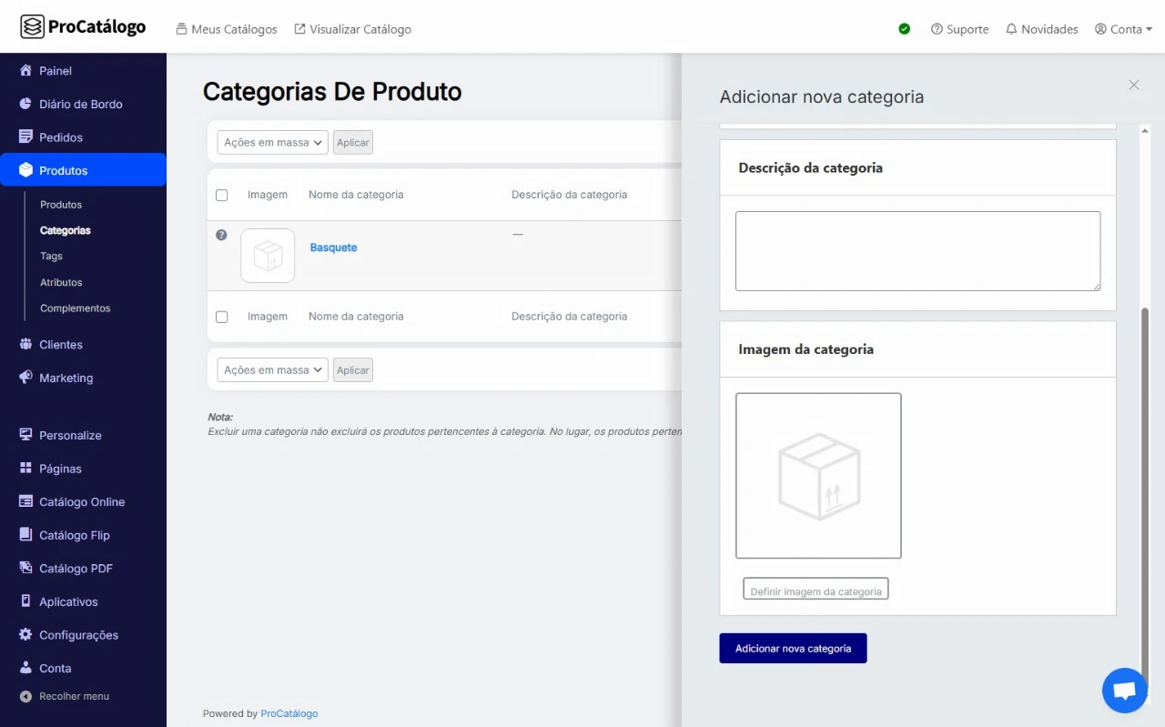Click the Recolher menu collapse arrow
The width and height of the screenshot is (1165, 727).
coord(25,697)
